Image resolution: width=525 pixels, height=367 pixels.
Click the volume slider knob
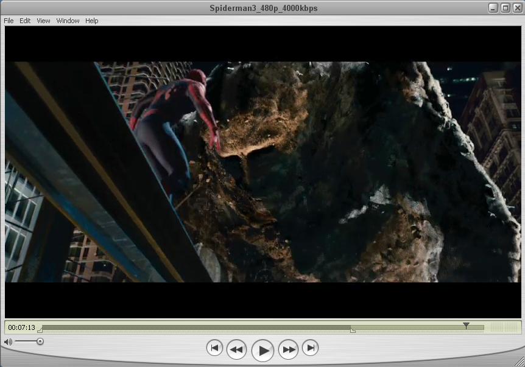(x=40, y=341)
